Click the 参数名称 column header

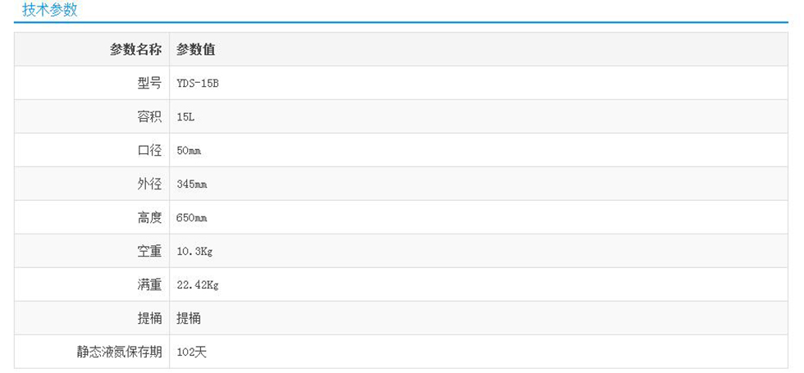(x=135, y=49)
